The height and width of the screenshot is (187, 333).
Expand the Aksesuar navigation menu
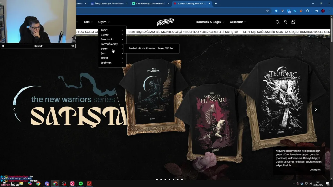click(x=238, y=22)
